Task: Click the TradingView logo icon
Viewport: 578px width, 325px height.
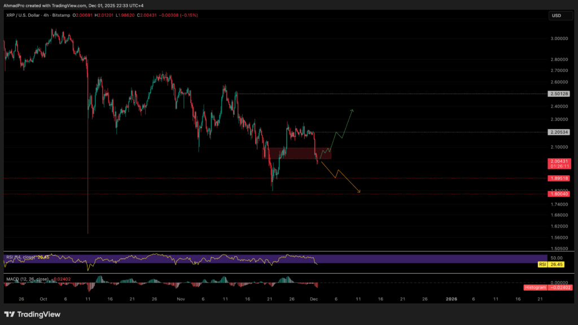Action: click(10, 314)
